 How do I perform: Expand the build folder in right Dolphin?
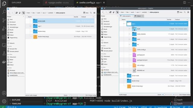click(x=129, y=29)
